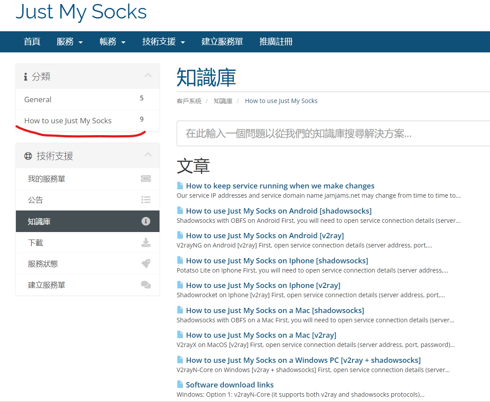This screenshot has width=490, height=402.
Task: Open the 技術支援 dropdown in top navigation
Action: 163,42
